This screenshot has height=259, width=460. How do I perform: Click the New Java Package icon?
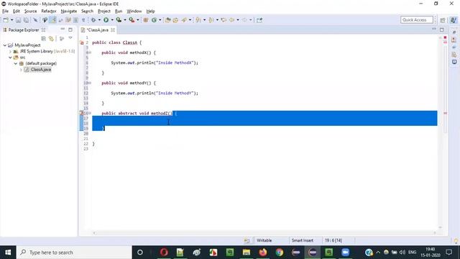[145, 20]
